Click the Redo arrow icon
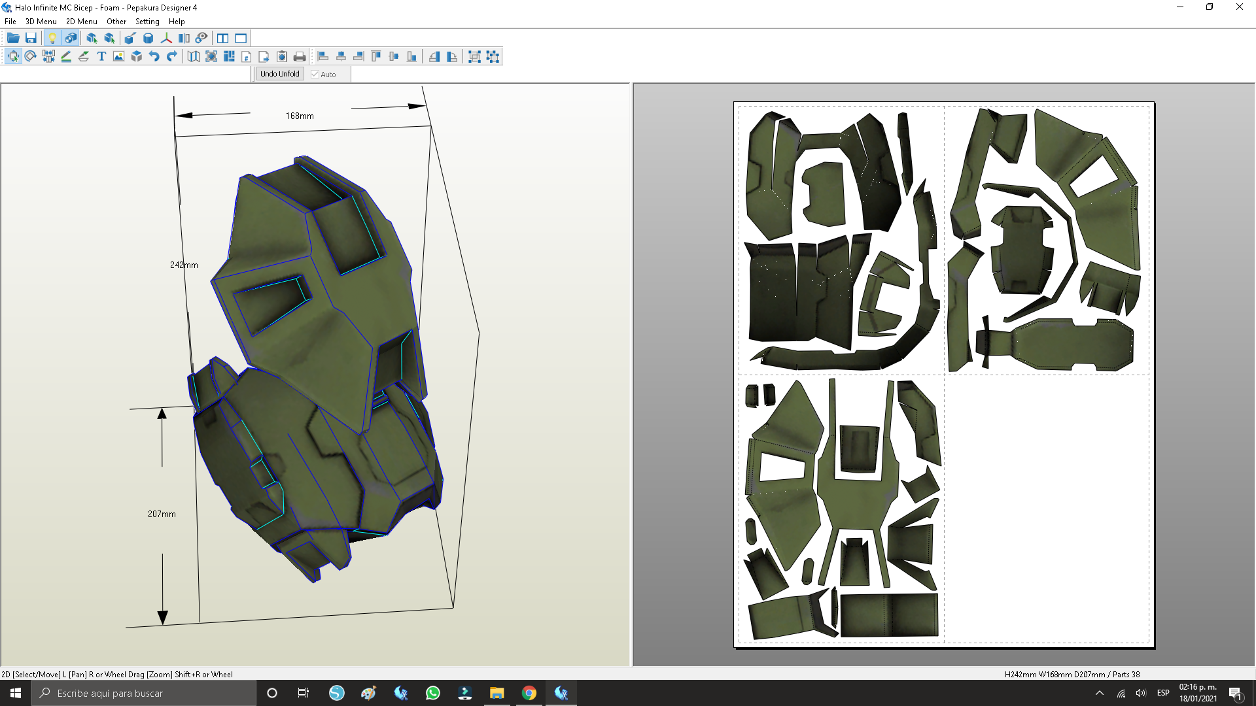Image resolution: width=1256 pixels, height=706 pixels. pos(171,56)
